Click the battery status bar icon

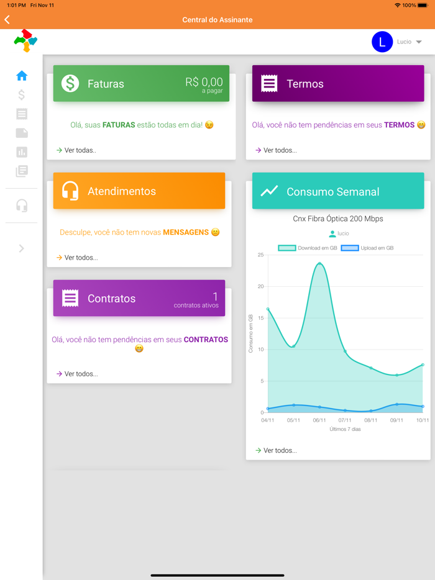(423, 5)
